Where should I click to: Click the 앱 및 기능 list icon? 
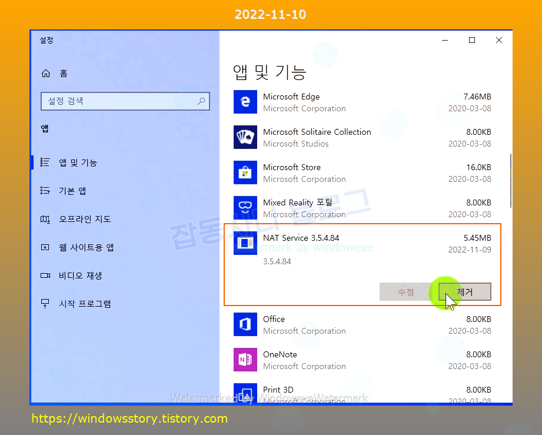pyautogui.click(x=45, y=162)
